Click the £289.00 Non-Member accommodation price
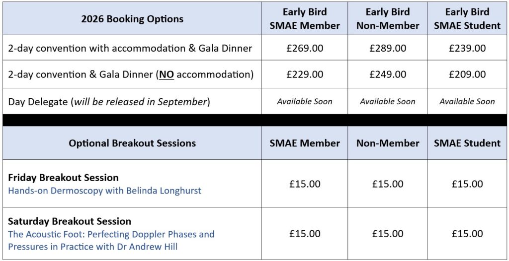 click(388, 48)
